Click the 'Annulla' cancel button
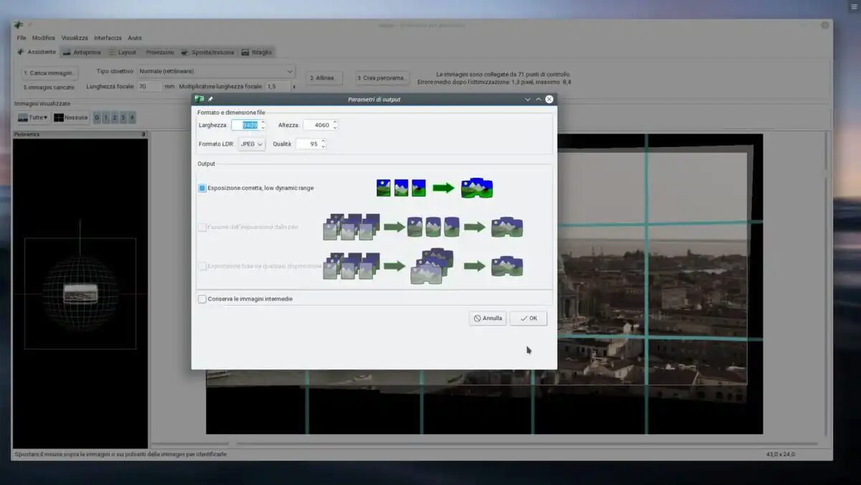Image resolution: width=861 pixels, height=485 pixels. (487, 319)
